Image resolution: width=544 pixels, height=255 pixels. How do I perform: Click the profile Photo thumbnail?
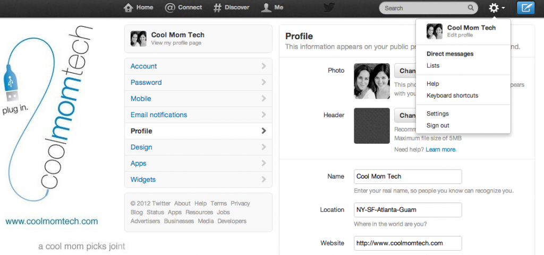tap(371, 81)
